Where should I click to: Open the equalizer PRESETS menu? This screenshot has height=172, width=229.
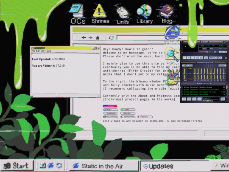click(x=223, y=65)
